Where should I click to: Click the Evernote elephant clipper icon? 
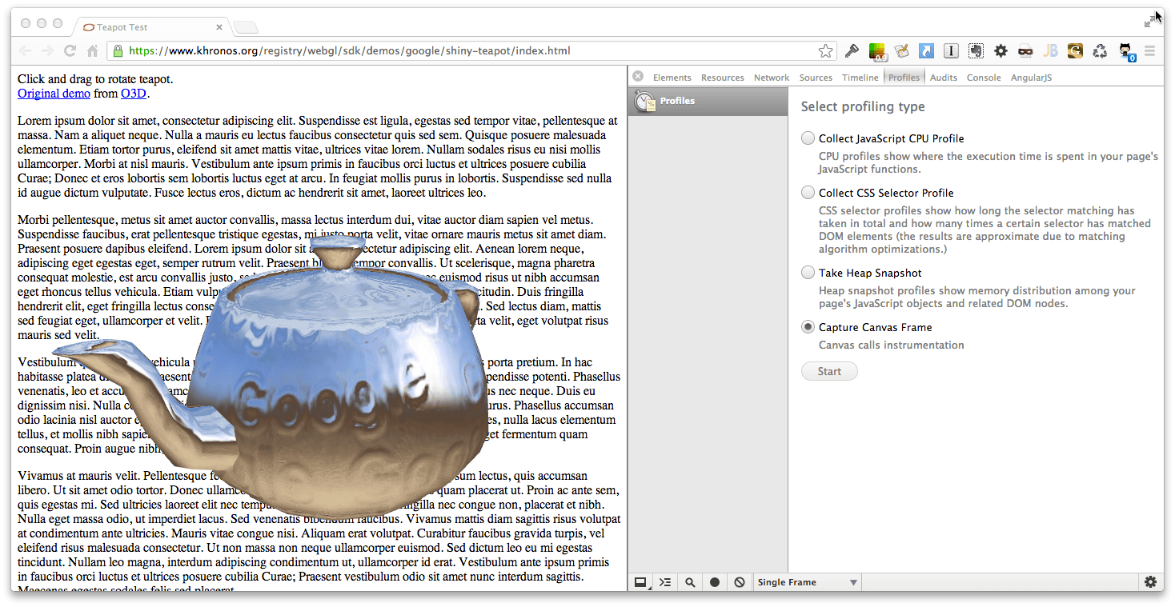[976, 51]
